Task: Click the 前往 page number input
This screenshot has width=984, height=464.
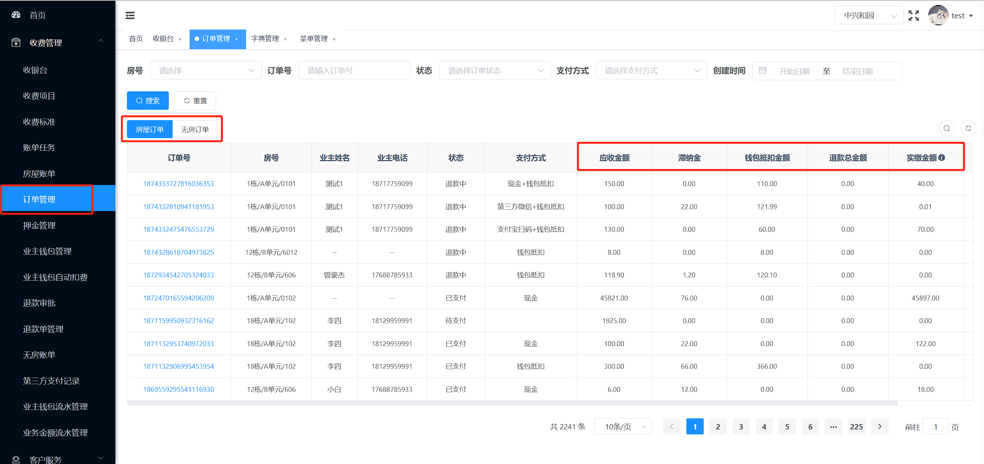Action: coord(936,427)
